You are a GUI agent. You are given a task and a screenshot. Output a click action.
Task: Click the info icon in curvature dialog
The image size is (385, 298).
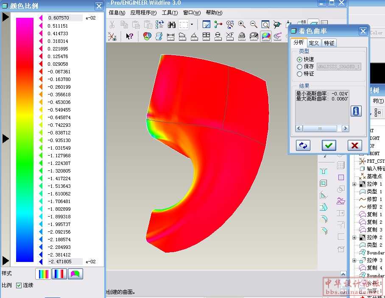[x=356, y=111]
